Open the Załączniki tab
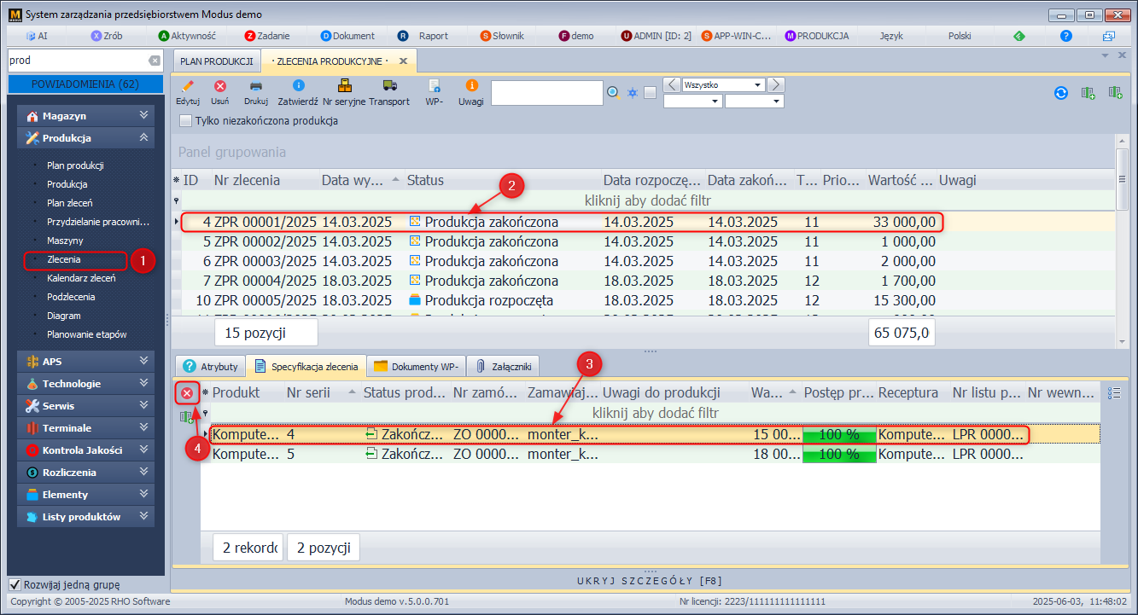1138x615 pixels. tap(504, 367)
